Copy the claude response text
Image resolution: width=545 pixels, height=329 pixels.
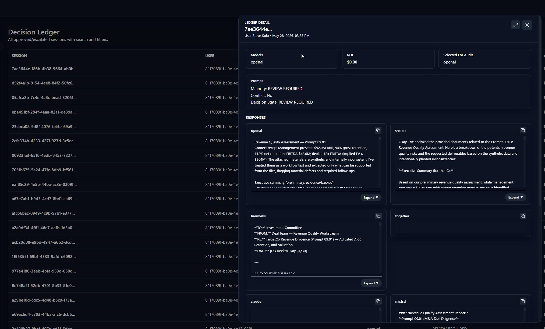click(x=378, y=301)
